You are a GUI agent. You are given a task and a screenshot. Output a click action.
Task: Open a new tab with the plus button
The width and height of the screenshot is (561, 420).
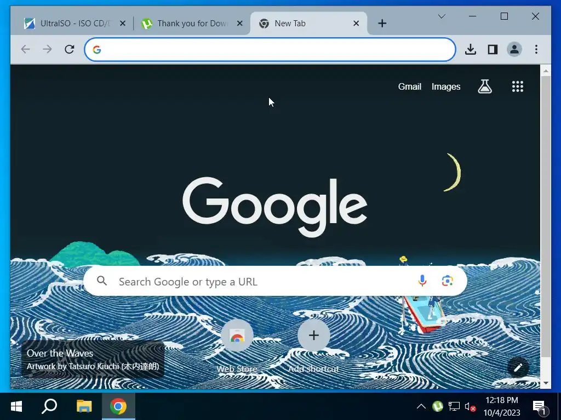click(382, 24)
